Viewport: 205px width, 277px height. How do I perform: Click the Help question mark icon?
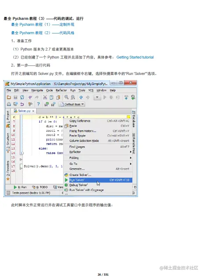tap(38, 104)
